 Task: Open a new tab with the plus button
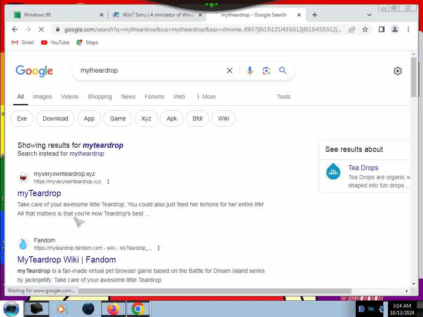click(314, 15)
